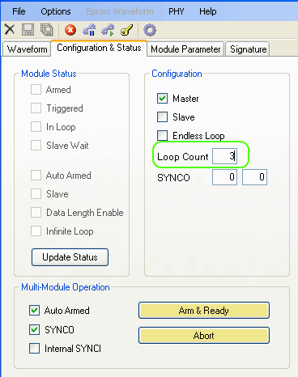Click the gears pause icon

point(89,30)
